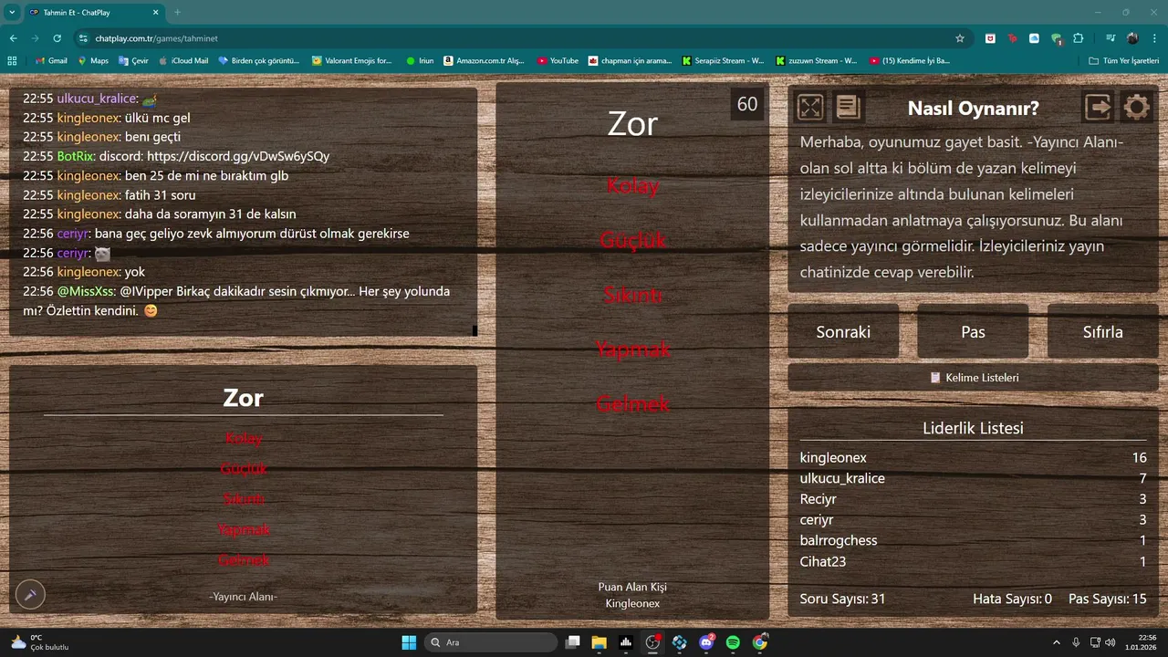Click the Chrome profile avatar

(x=1132, y=38)
